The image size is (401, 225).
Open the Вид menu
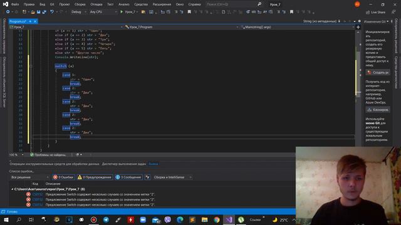click(x=42, y=4)
